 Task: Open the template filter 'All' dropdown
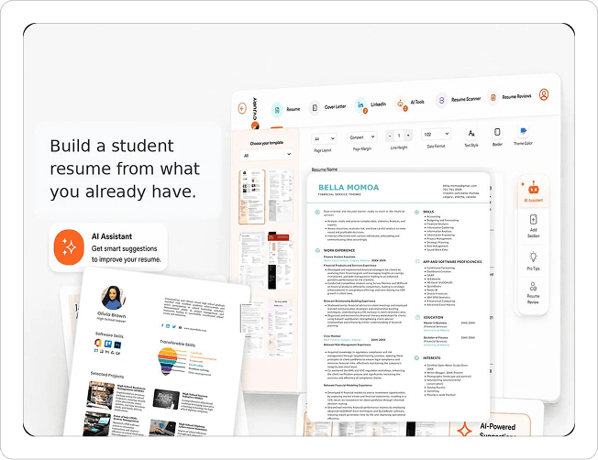coord(266,155)
